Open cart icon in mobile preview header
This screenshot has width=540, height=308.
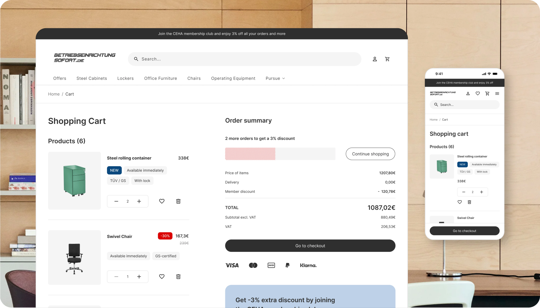(x=487, y=94)
